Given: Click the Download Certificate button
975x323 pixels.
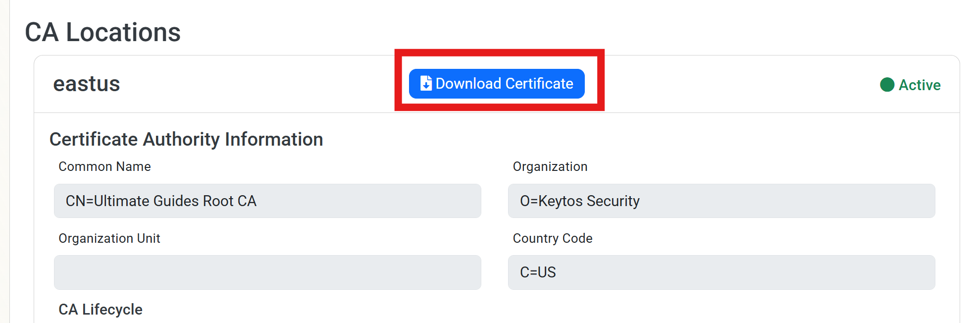Looking at the screenshot, I should 497,84.
